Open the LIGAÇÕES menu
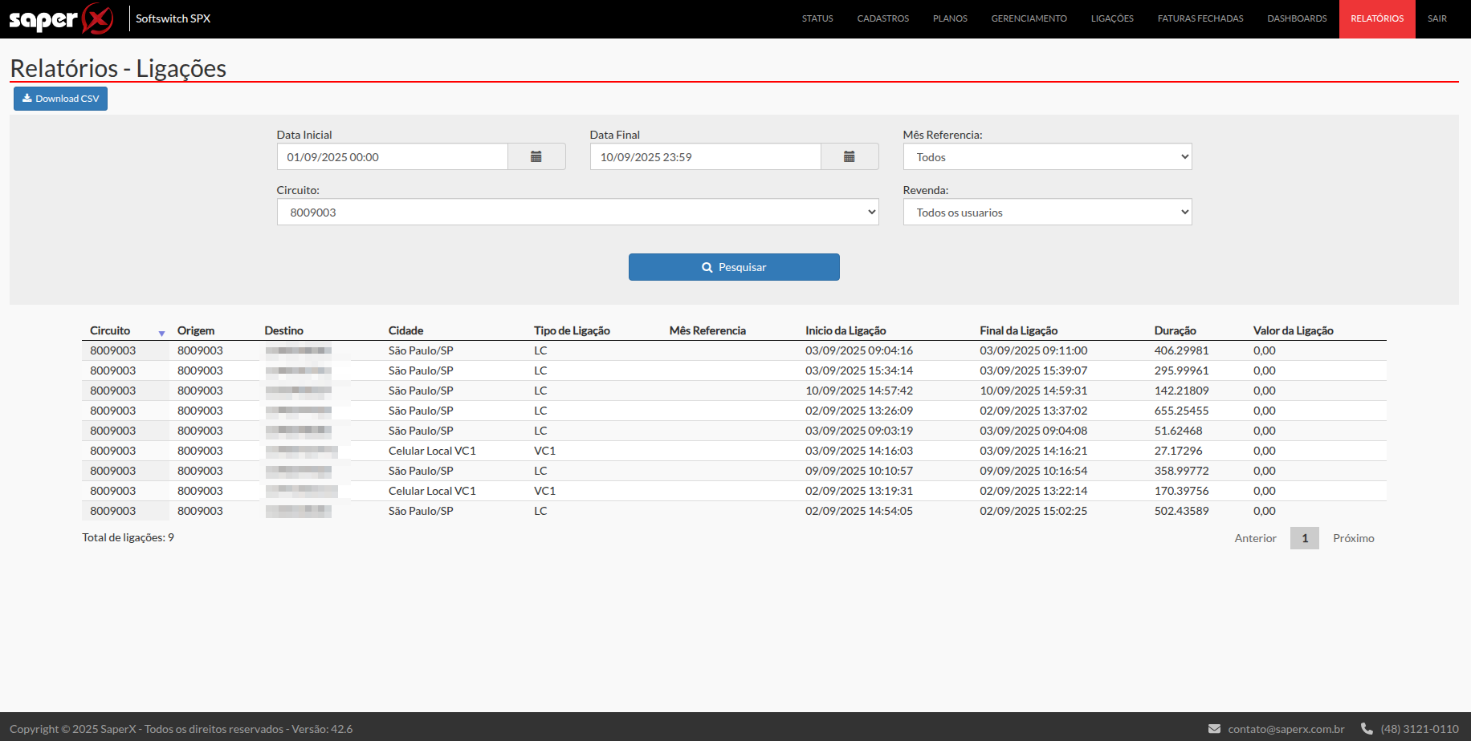This screenshot has height=741, width=1471. [1112, 18]
